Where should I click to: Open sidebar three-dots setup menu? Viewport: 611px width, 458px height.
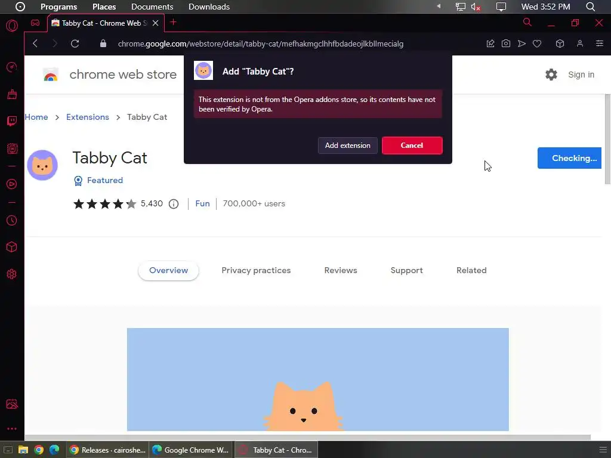coord(12,428)
